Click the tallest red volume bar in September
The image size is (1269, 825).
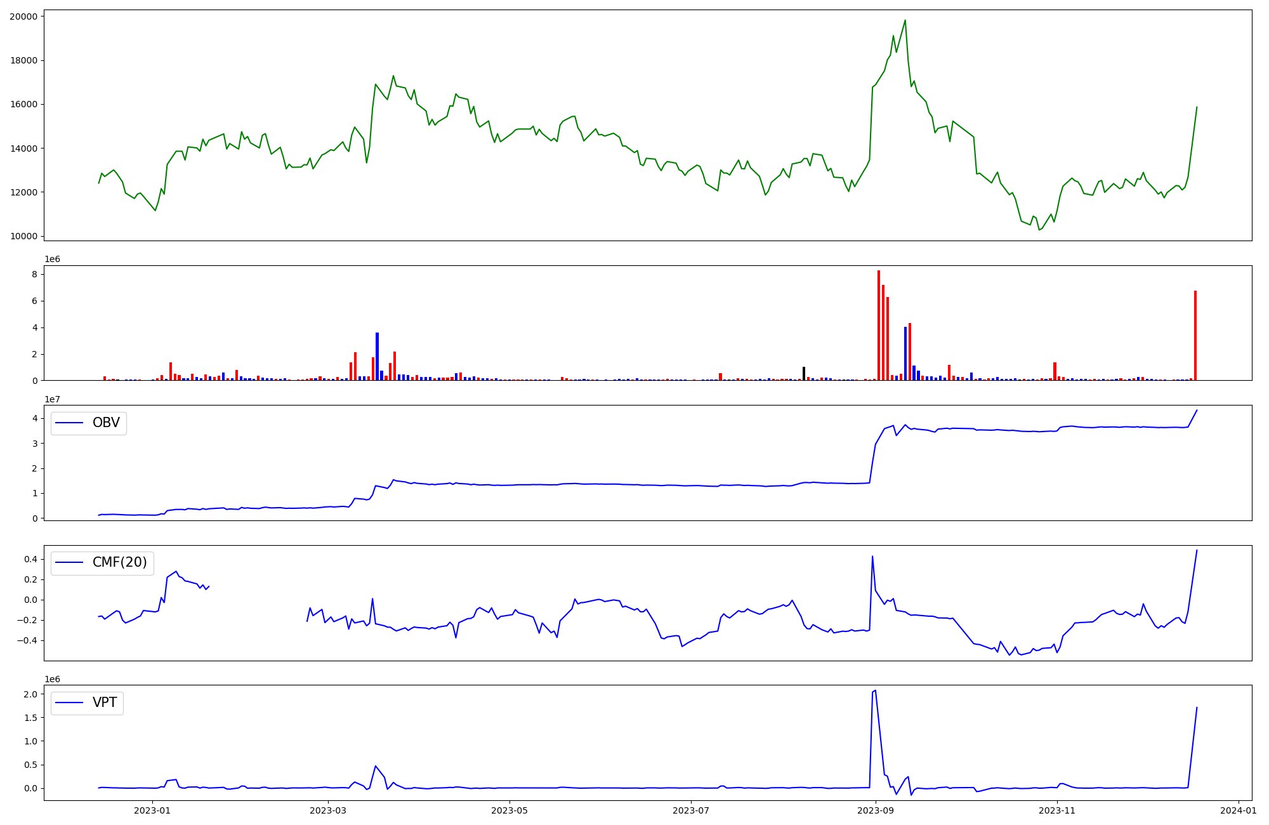(879, 325)
